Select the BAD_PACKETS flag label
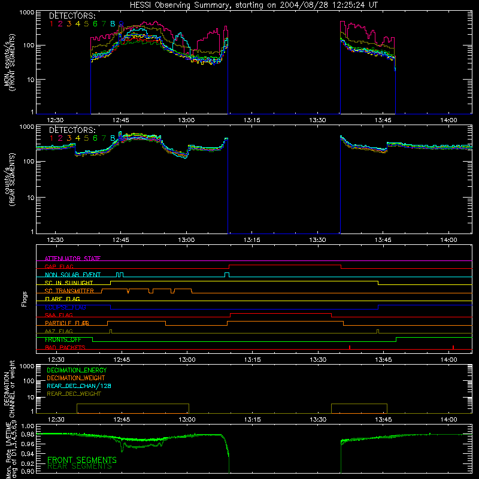The width and height of the screenshot is (479, 479). coord(65,347)
